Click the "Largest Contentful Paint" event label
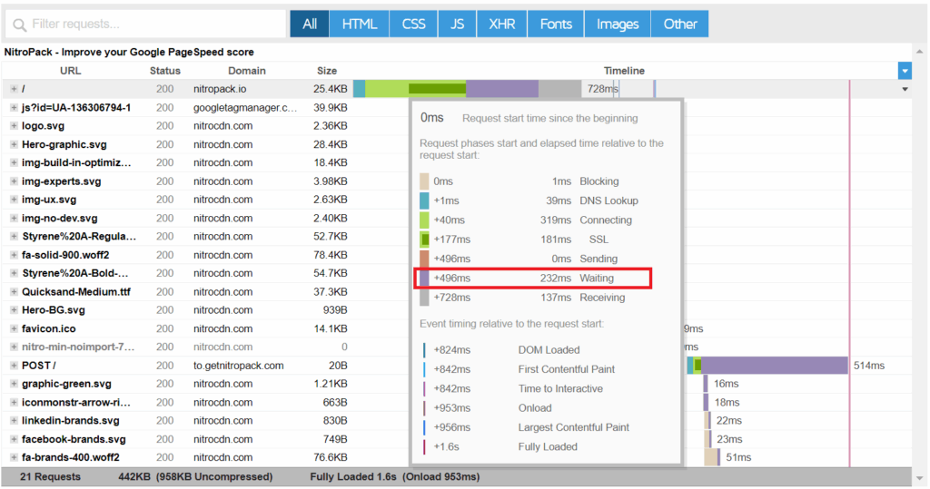The height and width of the screenshot is (489, 930). coord(574,427)
